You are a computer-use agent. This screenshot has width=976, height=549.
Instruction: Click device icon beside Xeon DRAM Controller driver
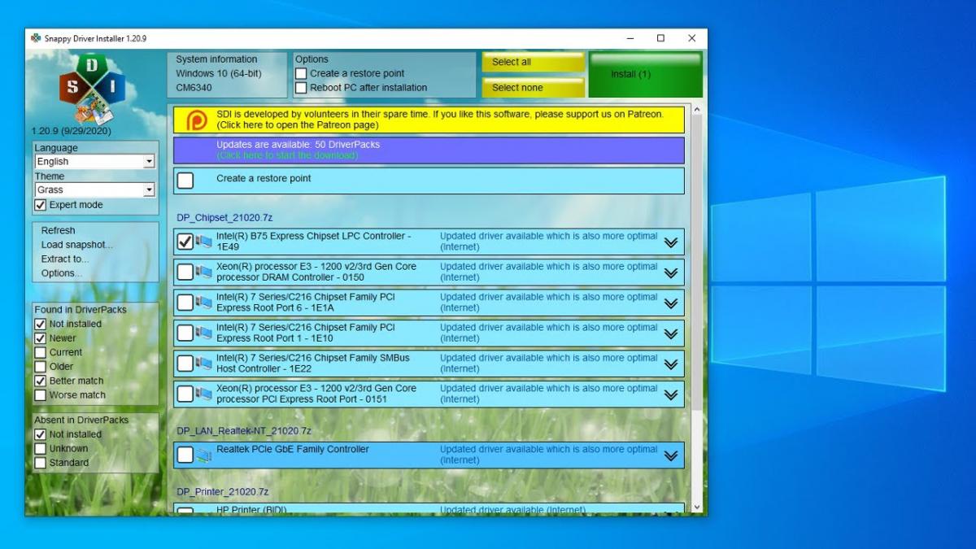click(x=203, y=272)
